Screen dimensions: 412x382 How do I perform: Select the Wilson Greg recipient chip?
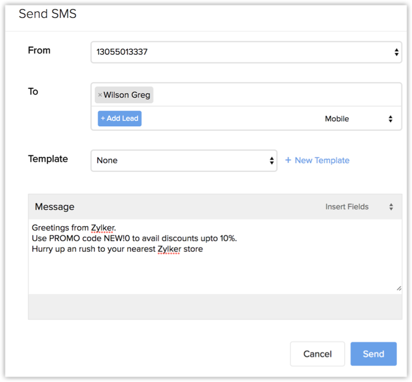tap(127, 95)
